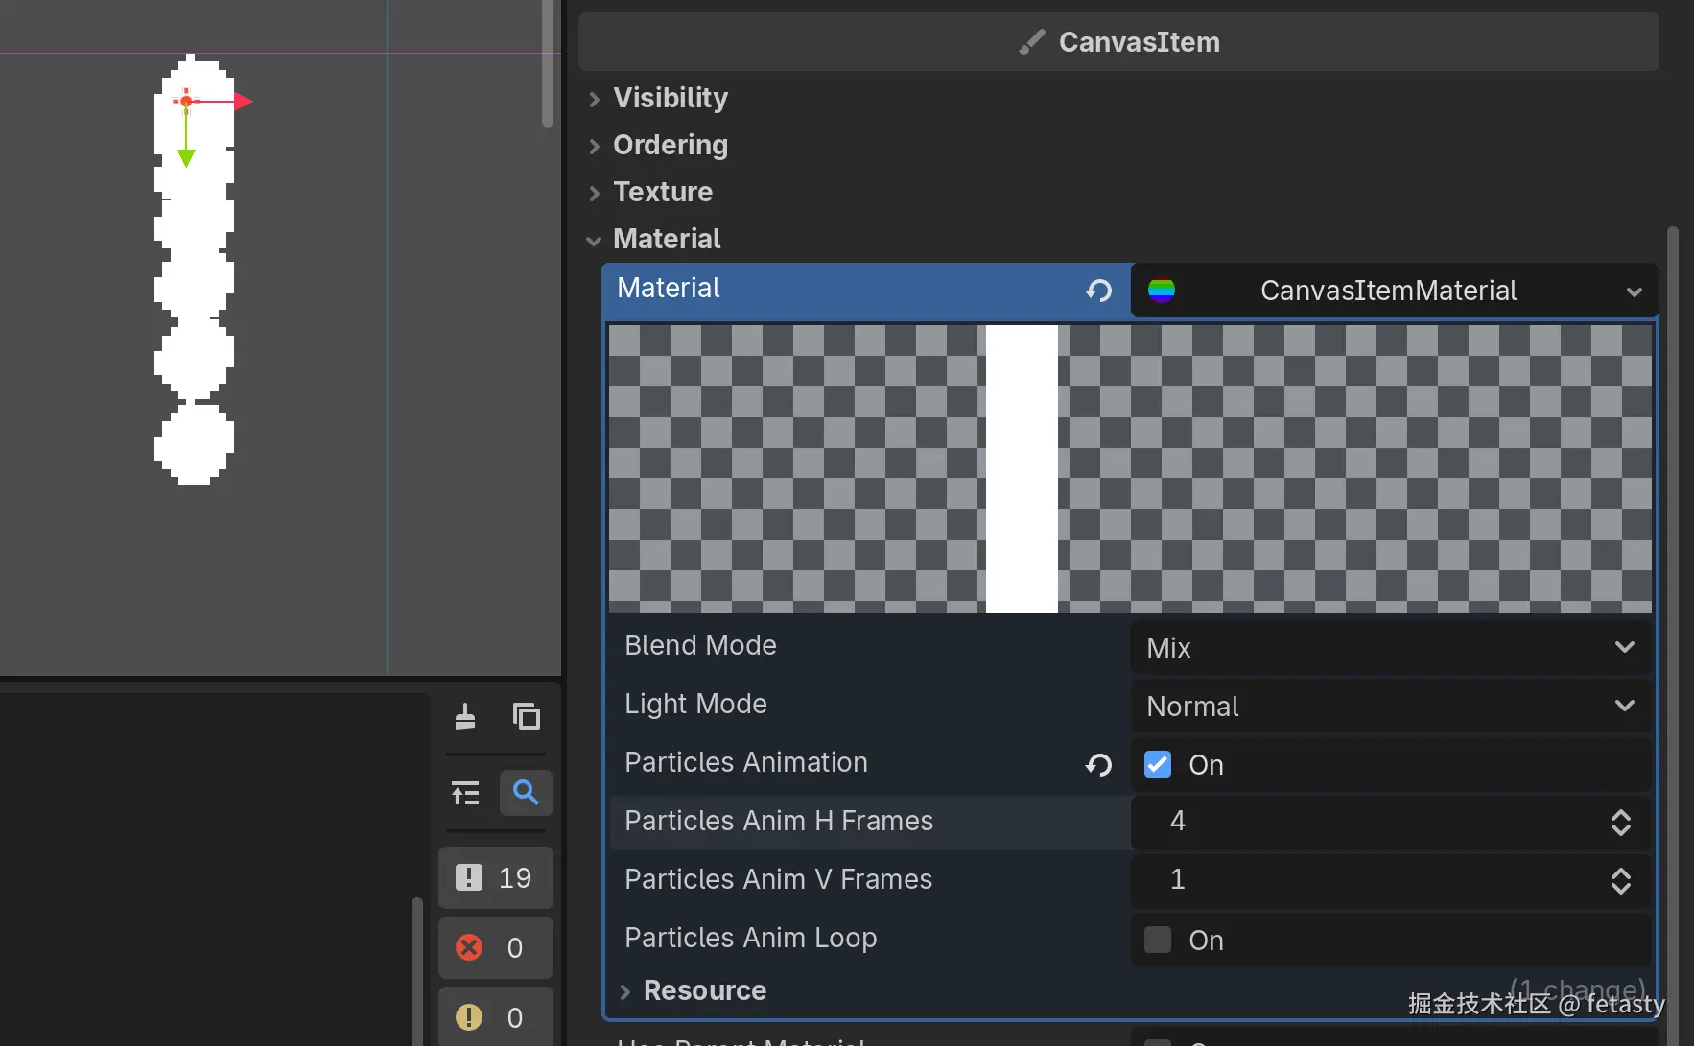Toggle the error messages filter showing 0
The image size is (1694, 1046).
pos(495,948)
